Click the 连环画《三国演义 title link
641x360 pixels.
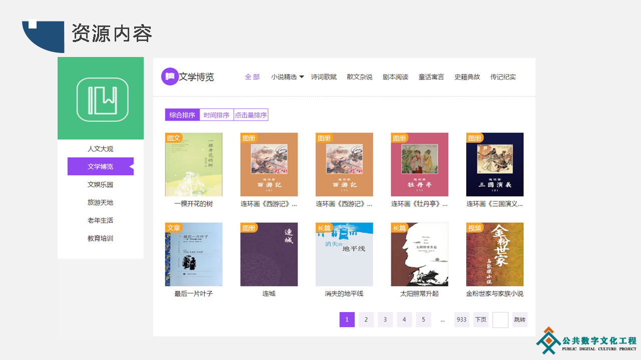[x=495, y=204]
